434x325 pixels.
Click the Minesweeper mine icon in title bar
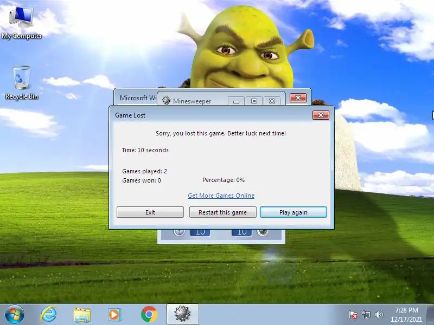(x=167, y=100)
